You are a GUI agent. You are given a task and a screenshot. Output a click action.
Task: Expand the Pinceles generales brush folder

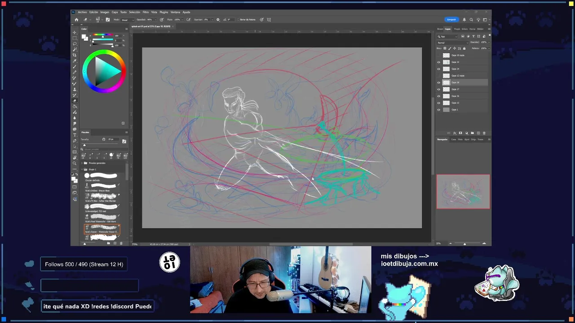pos(82,163)
